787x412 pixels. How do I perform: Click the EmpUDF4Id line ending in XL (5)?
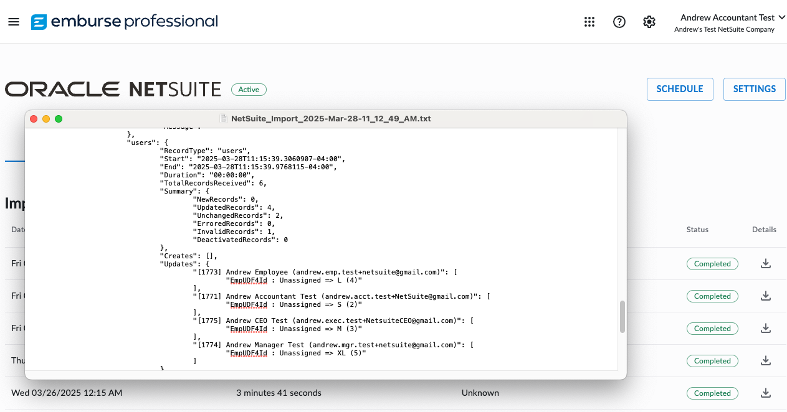click(296, 353)
